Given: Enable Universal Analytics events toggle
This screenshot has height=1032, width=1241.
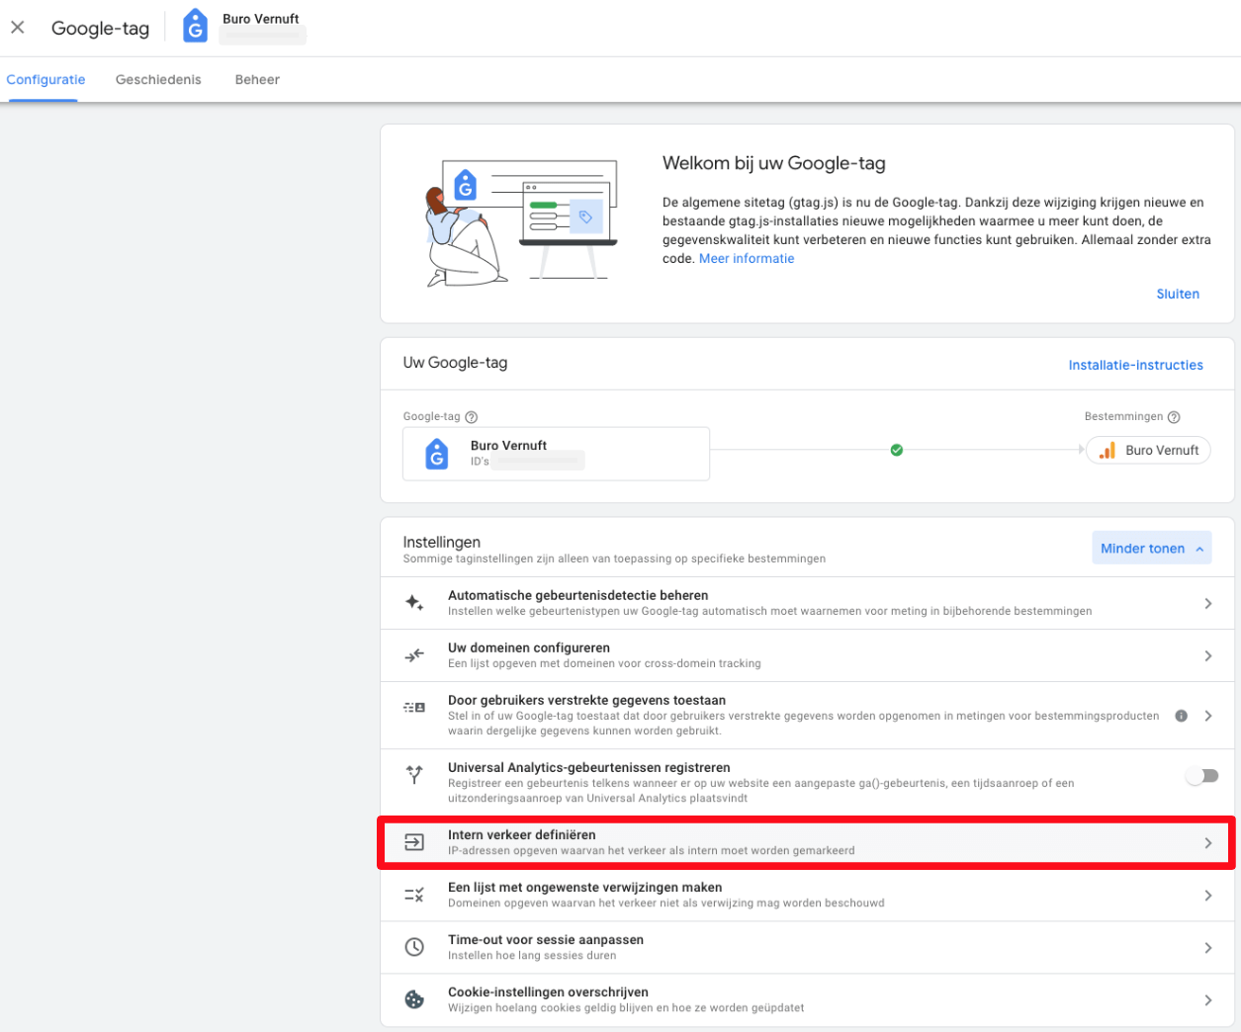Looking at the screenshot, I should point(1202,776).
